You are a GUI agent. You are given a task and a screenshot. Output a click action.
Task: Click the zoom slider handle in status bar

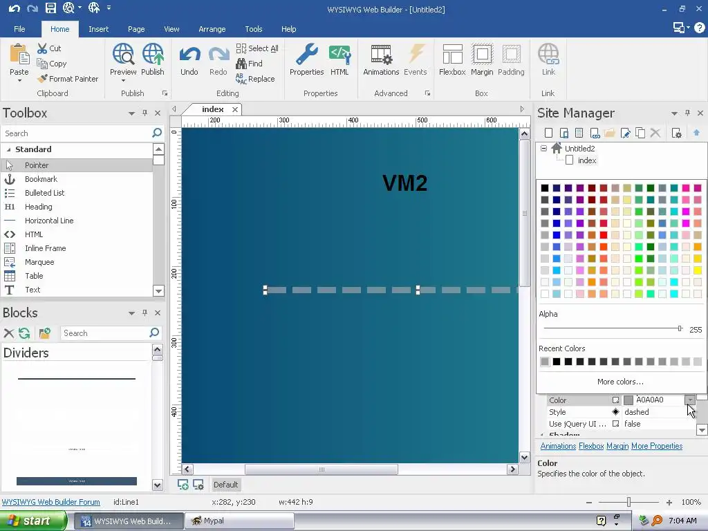coord(628,502)
